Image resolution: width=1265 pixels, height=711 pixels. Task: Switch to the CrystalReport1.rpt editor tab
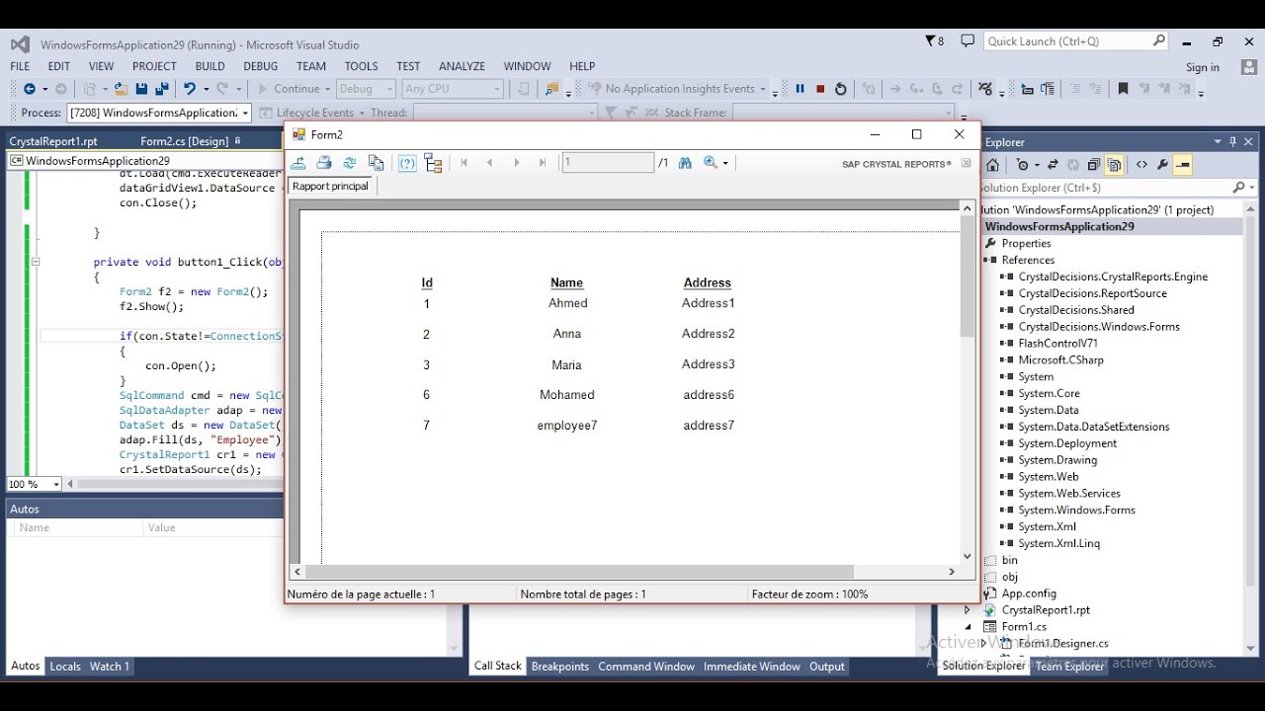coord(53,141)
